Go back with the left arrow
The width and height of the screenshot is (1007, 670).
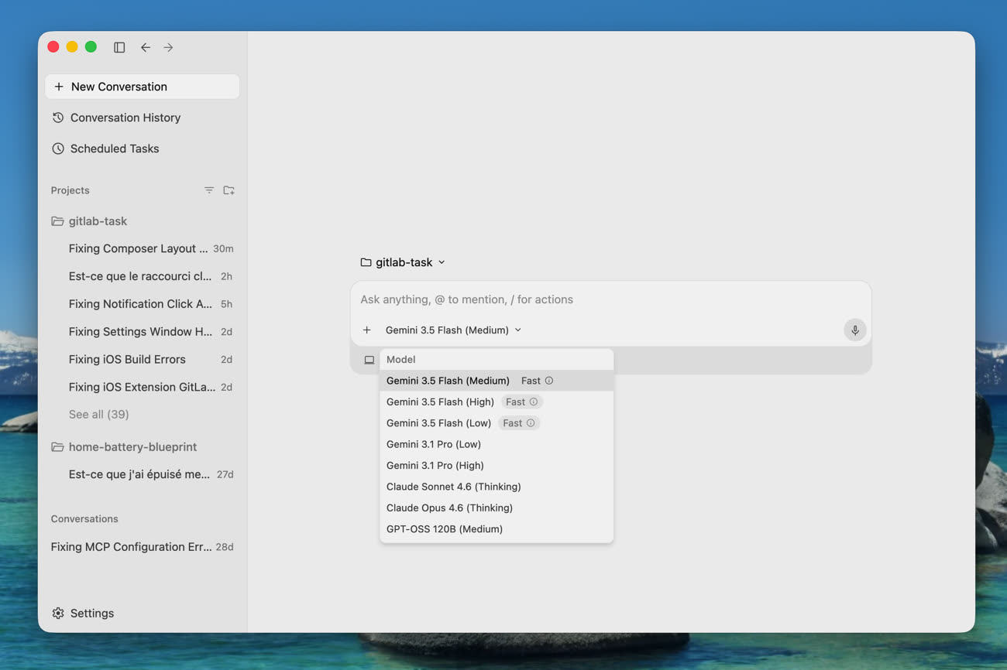145,47
